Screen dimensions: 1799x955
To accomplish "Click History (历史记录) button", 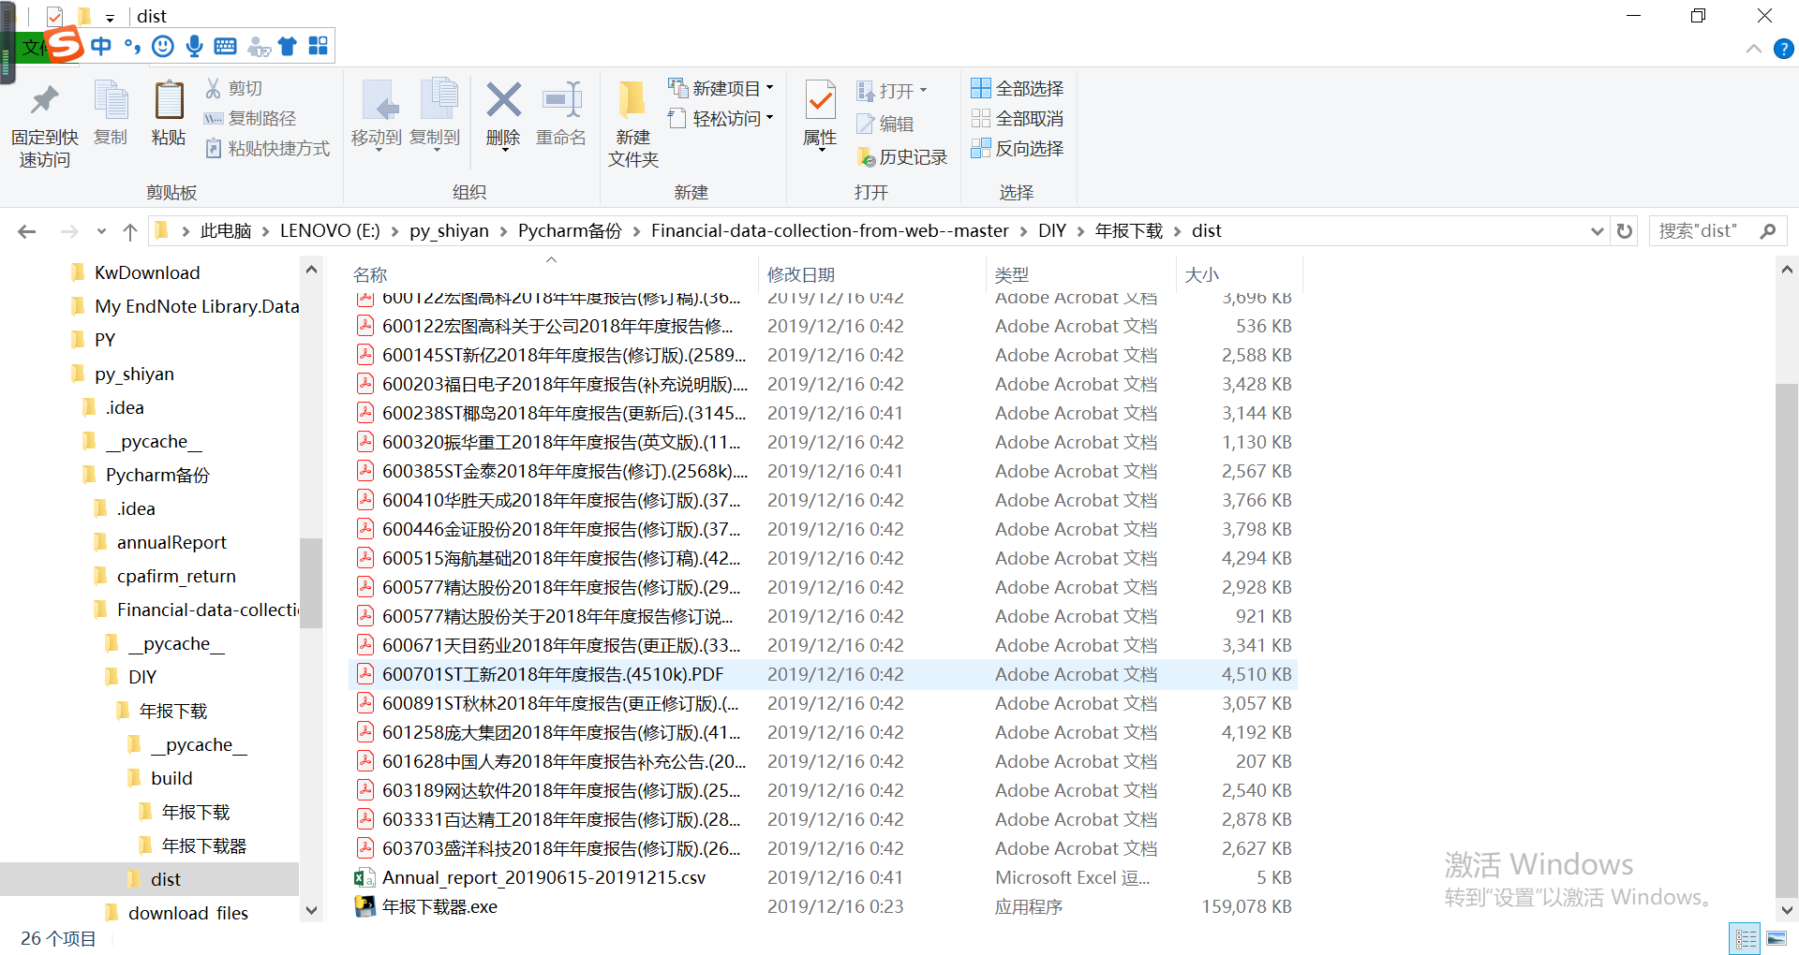I will coord(902,157).
